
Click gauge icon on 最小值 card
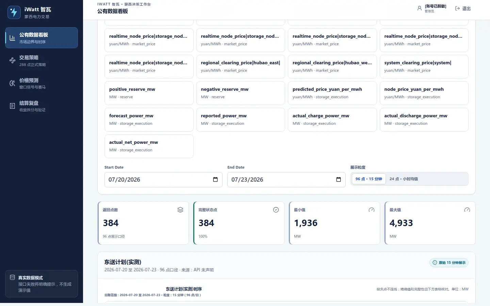(372, 210)
